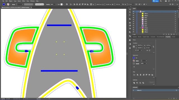
Task: Collapse the Layer 1 tree arrow
Action: pos(138,12)
